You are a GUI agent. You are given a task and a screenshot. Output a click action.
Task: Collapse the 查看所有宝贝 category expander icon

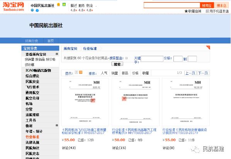click(57, 54)
